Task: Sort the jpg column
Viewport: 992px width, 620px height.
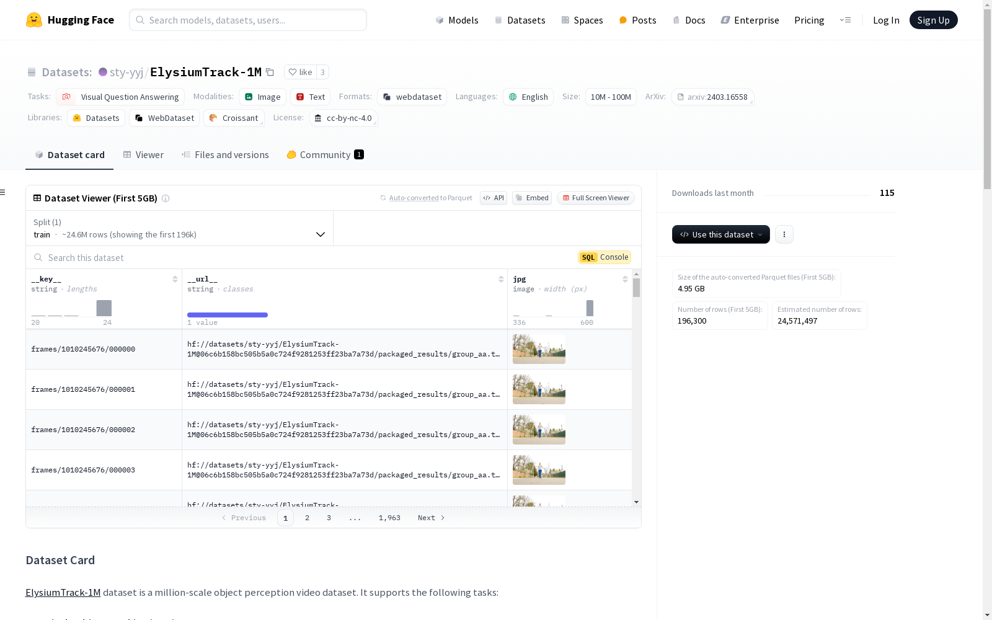Action: pos(625,280)
